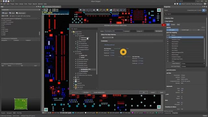Viewport: 208px width, 117px height.
Task: Click the Snap options icon in the Active Bar
Action: click(x=84, y=10)
